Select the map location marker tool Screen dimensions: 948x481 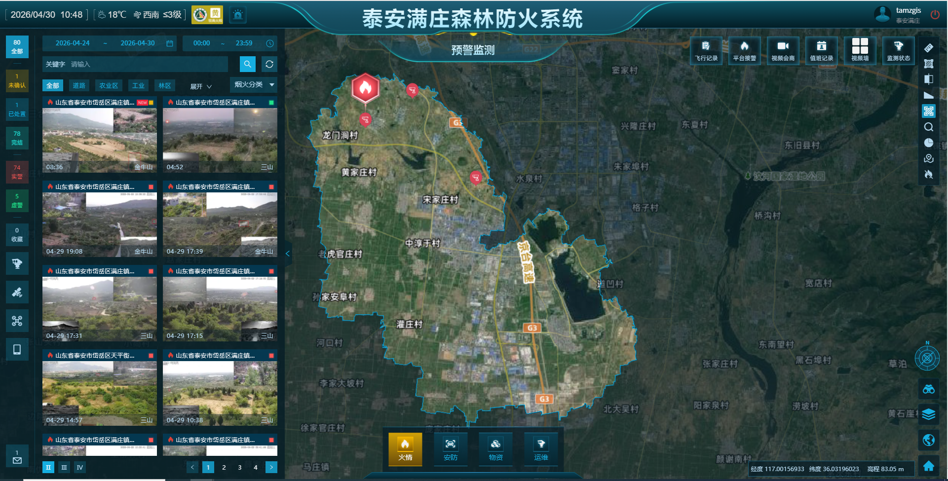(x=928, y=158)
